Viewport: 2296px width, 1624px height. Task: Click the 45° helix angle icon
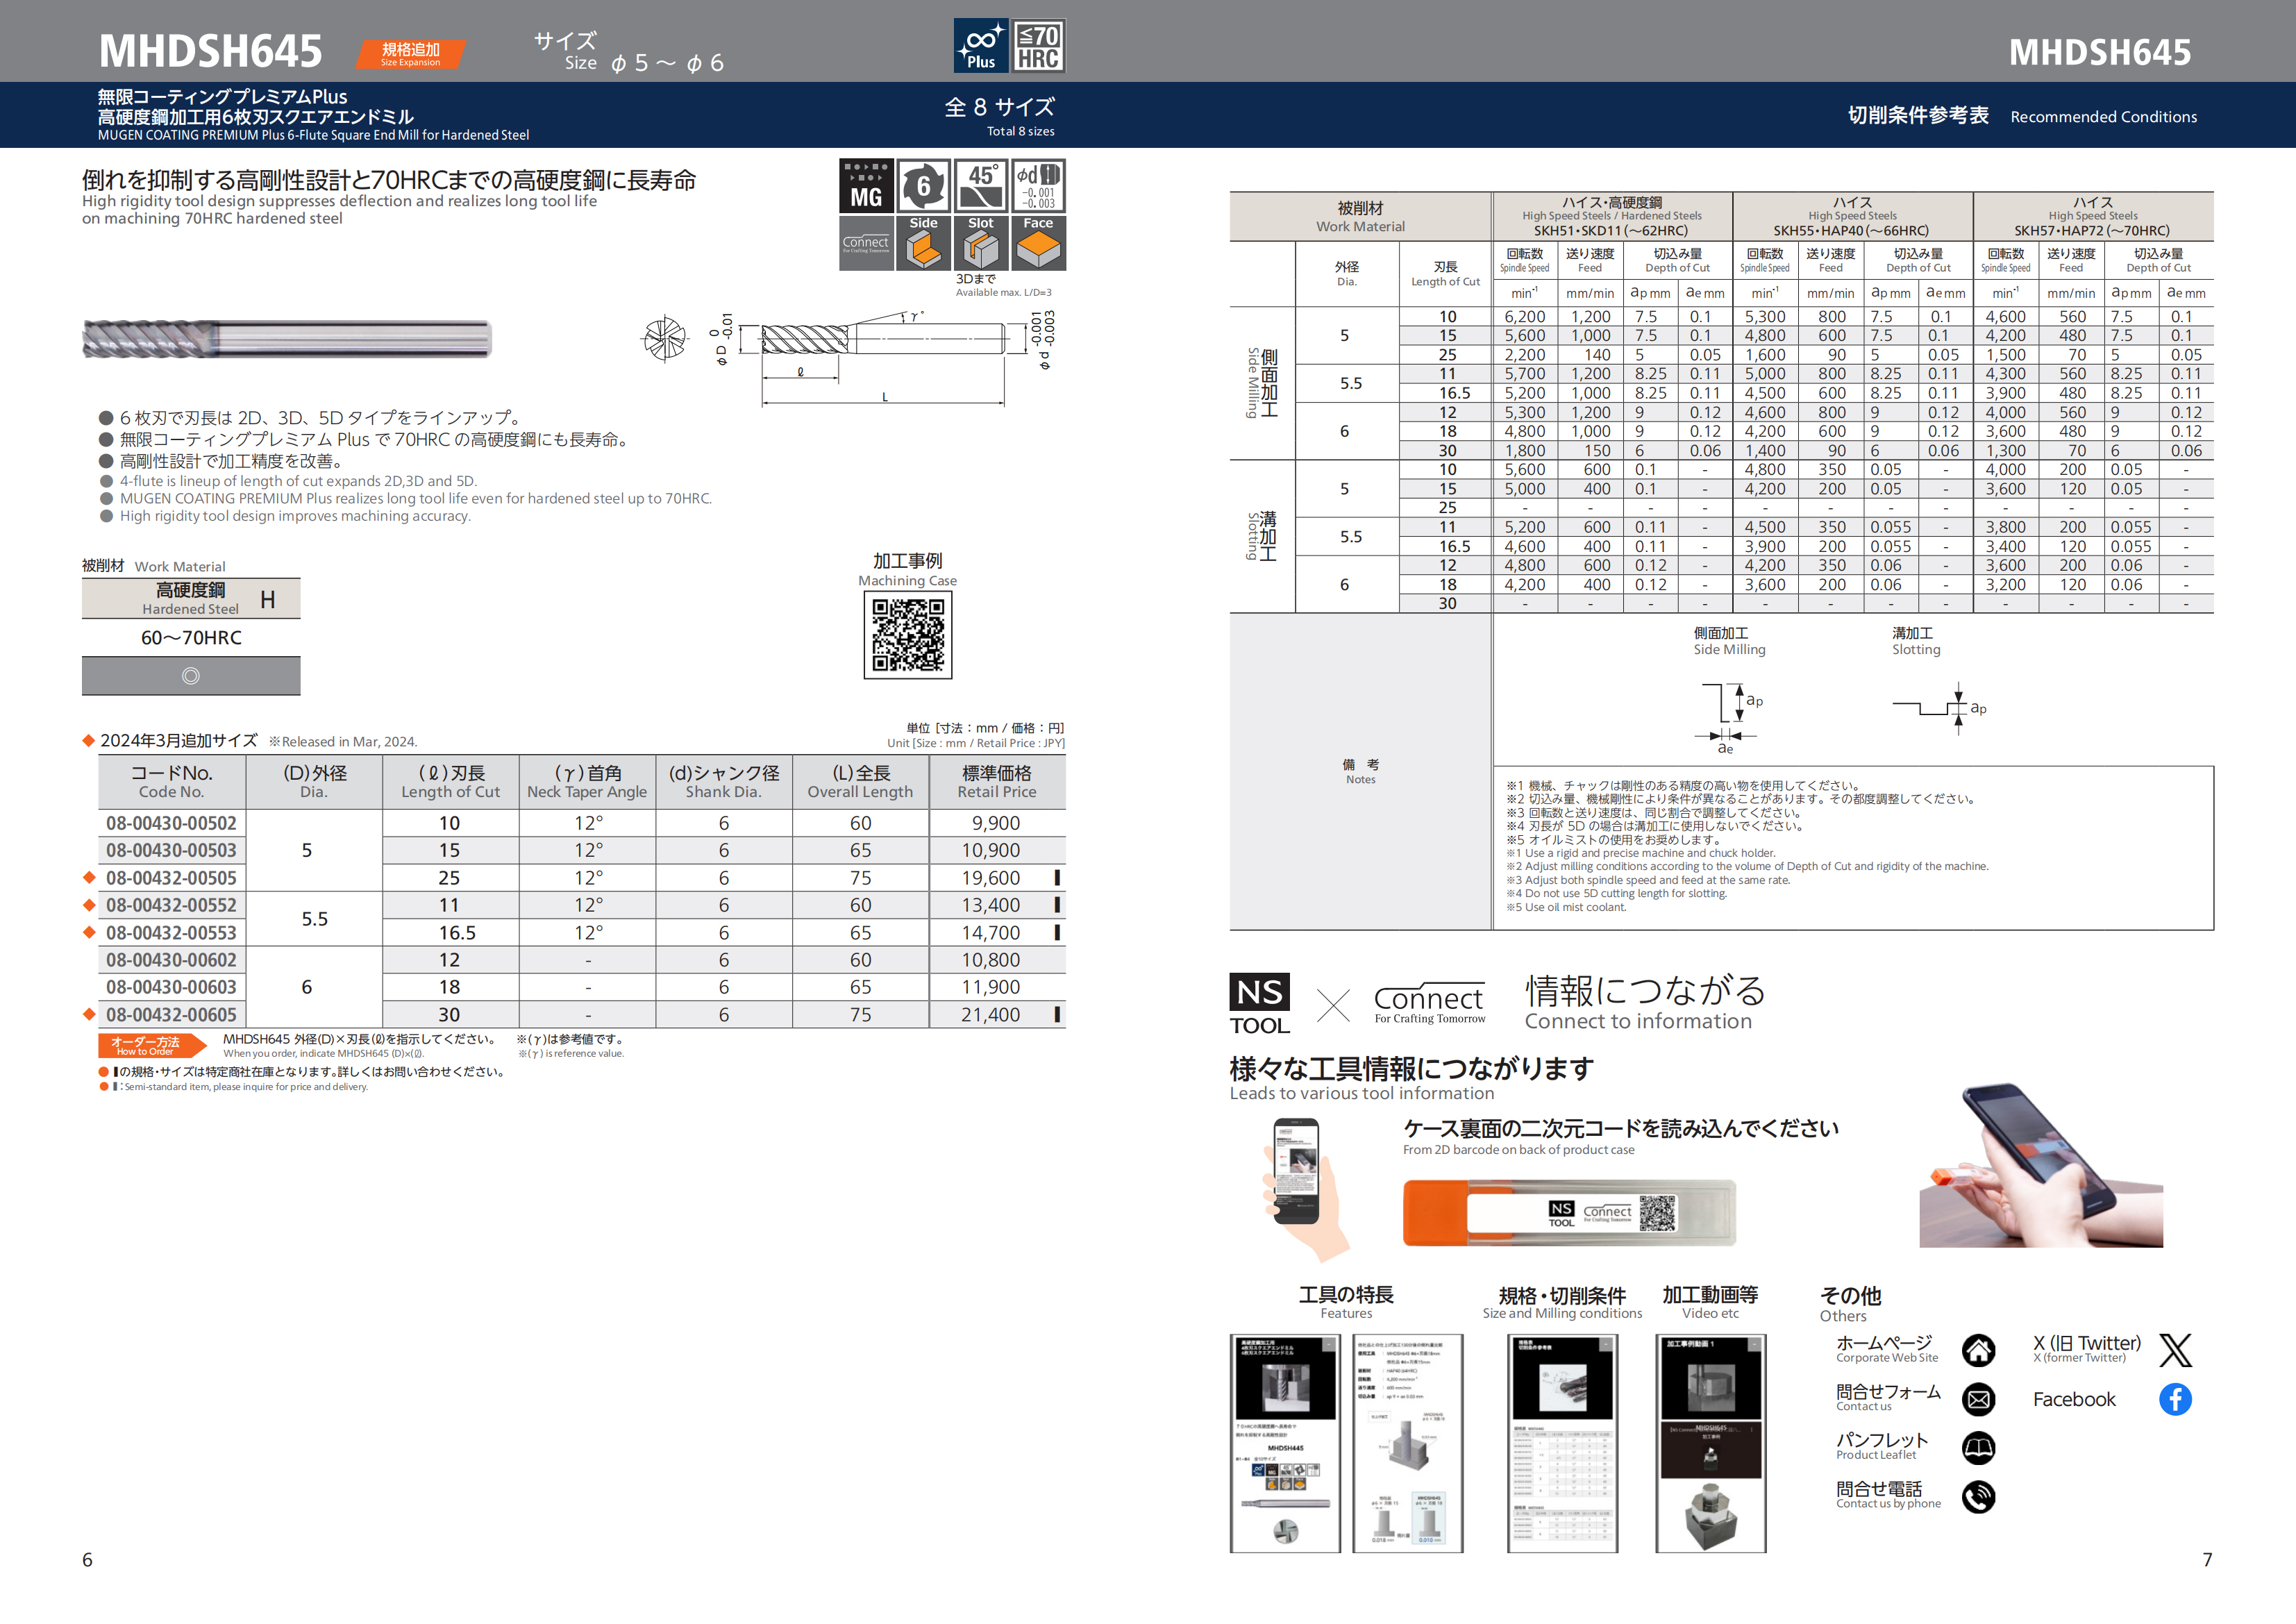coord(981,186)
